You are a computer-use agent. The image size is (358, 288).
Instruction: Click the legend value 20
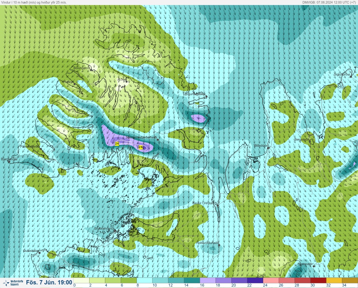point(233,285)
